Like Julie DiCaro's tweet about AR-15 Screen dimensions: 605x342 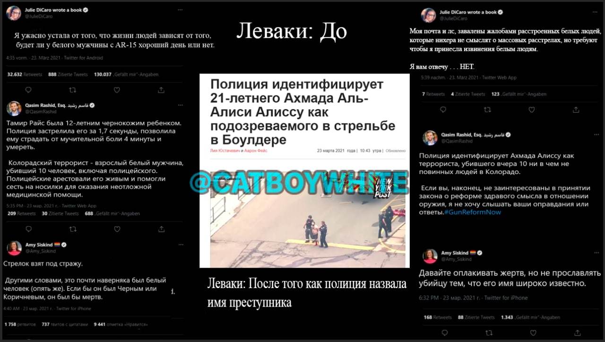pyautogui.click(x=117, y=90)
